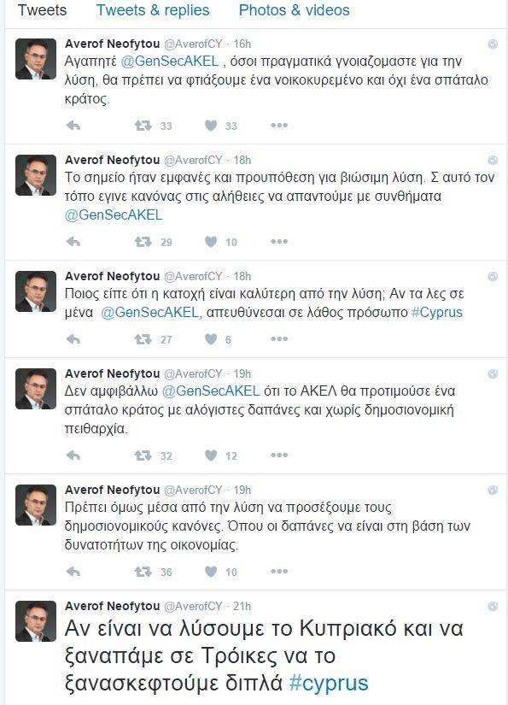
Task: Switch to Photos & videos tab
Action: pyautogui.click(x=295, y=10)
